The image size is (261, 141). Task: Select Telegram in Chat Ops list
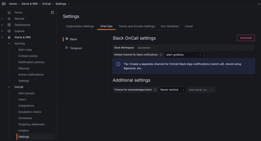coord(76,48)
